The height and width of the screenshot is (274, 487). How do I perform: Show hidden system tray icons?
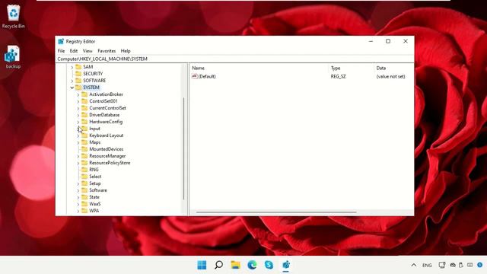[x=414, y=265]
